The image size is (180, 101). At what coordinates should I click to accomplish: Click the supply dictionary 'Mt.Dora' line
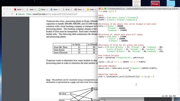(x=112, y=37)
